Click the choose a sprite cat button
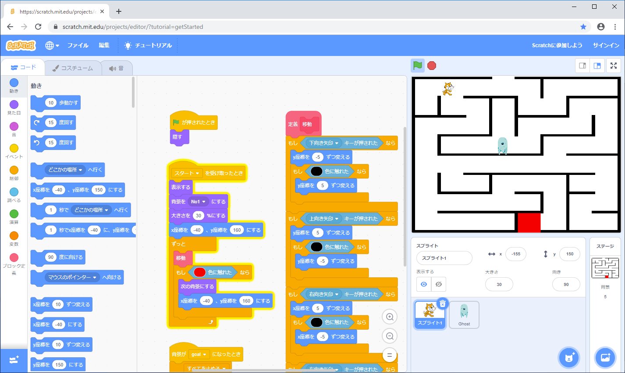 (569, 357)
